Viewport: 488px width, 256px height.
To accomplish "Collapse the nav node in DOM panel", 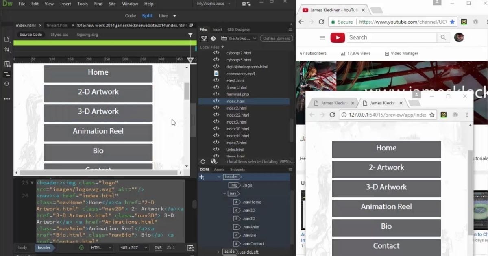I will 224,193.
